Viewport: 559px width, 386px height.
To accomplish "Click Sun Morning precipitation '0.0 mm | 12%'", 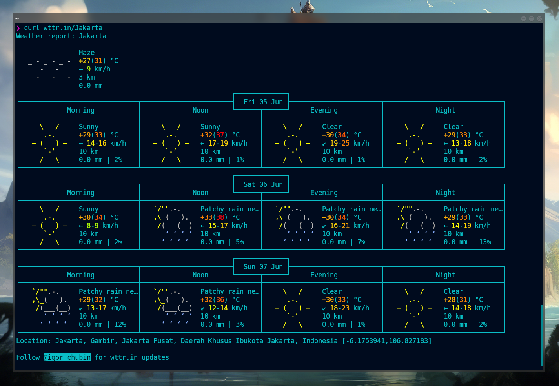I will (102, 324).
